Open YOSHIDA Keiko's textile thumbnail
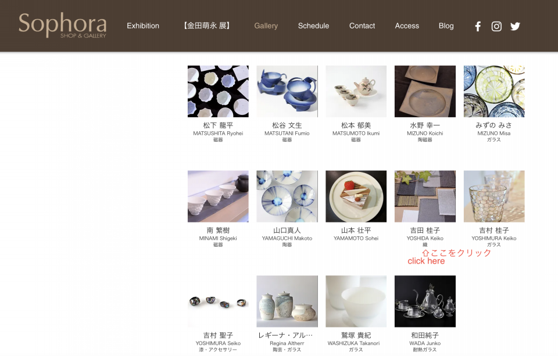 pyautogui.click(x=425, y=196)
